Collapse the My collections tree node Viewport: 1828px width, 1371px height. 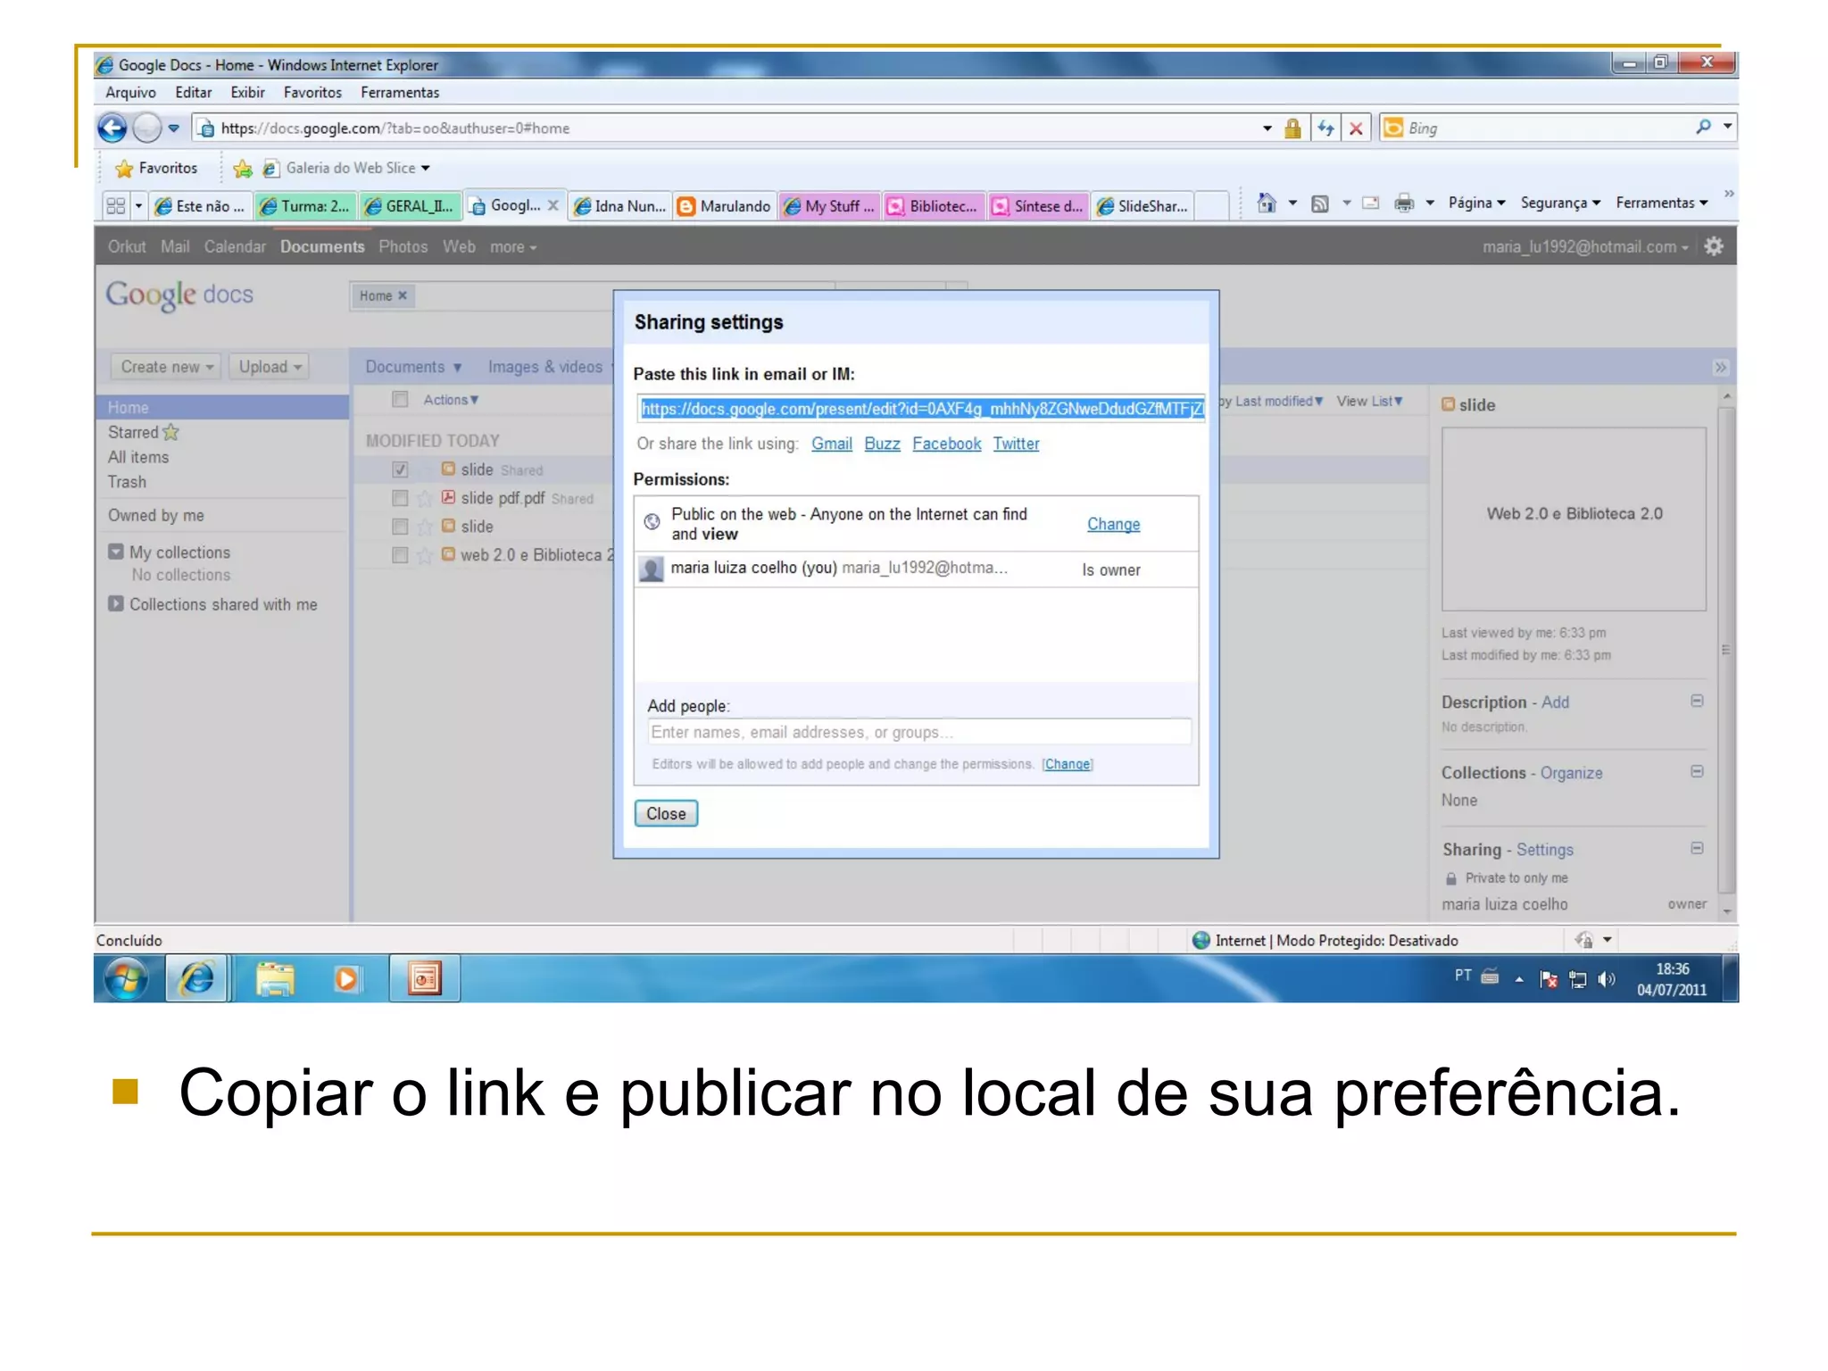point(116,552)
